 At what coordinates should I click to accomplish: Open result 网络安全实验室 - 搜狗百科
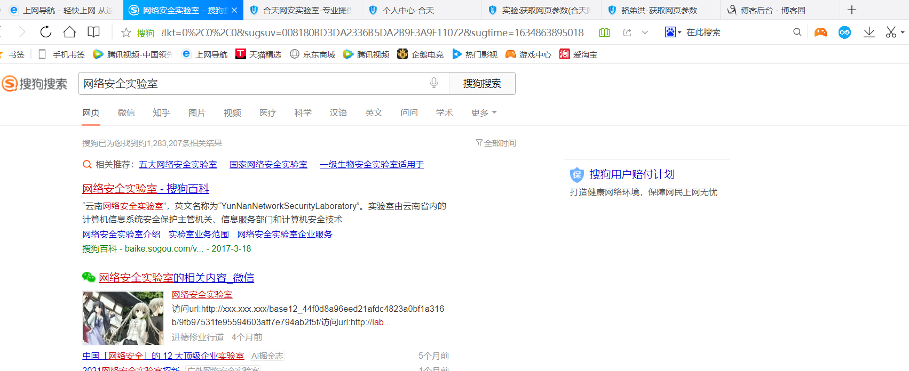point(146,189)
